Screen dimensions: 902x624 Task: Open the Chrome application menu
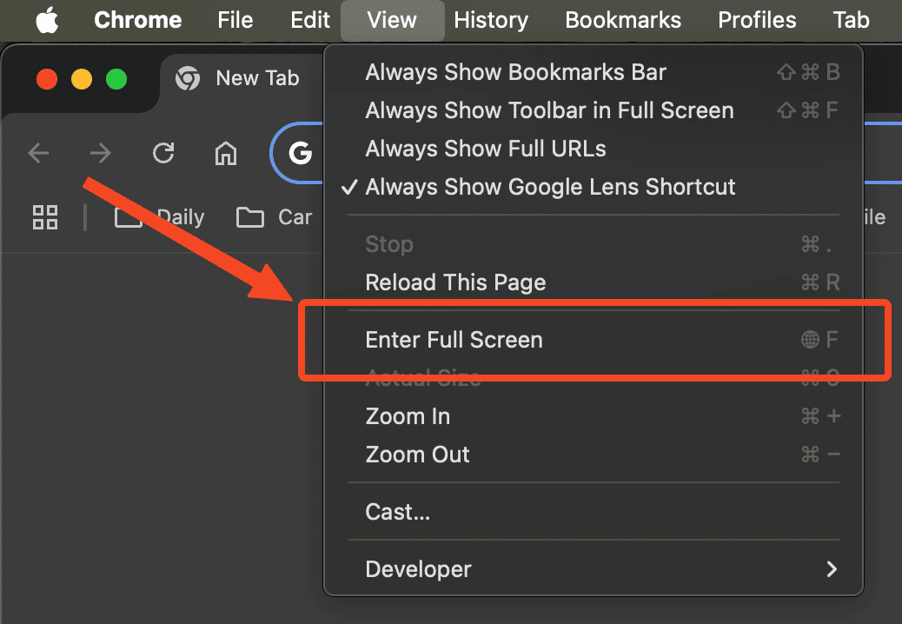click(x=138, y=20)
